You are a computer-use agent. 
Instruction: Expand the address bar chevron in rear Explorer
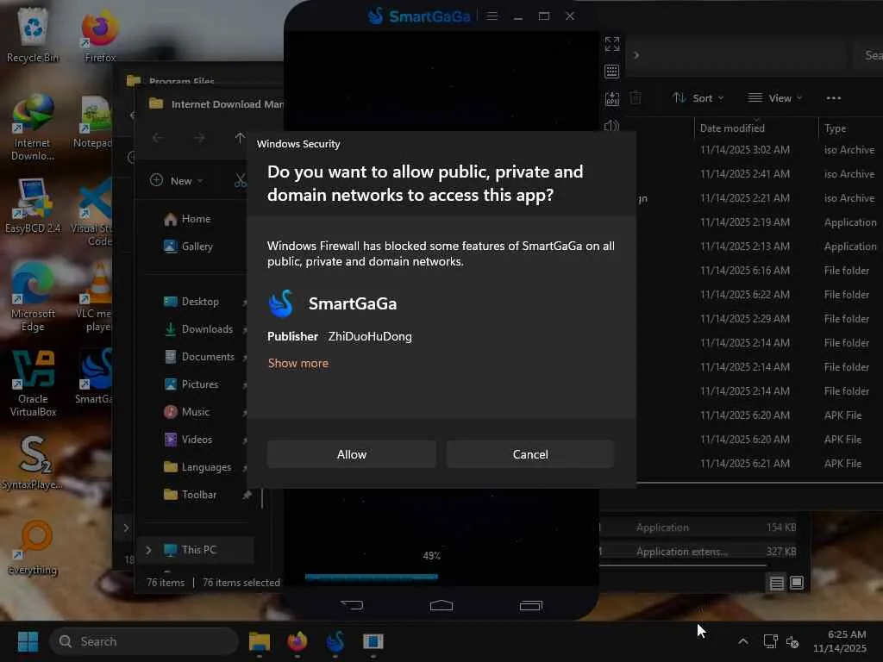pyautogui.click(x=636, y=55)
